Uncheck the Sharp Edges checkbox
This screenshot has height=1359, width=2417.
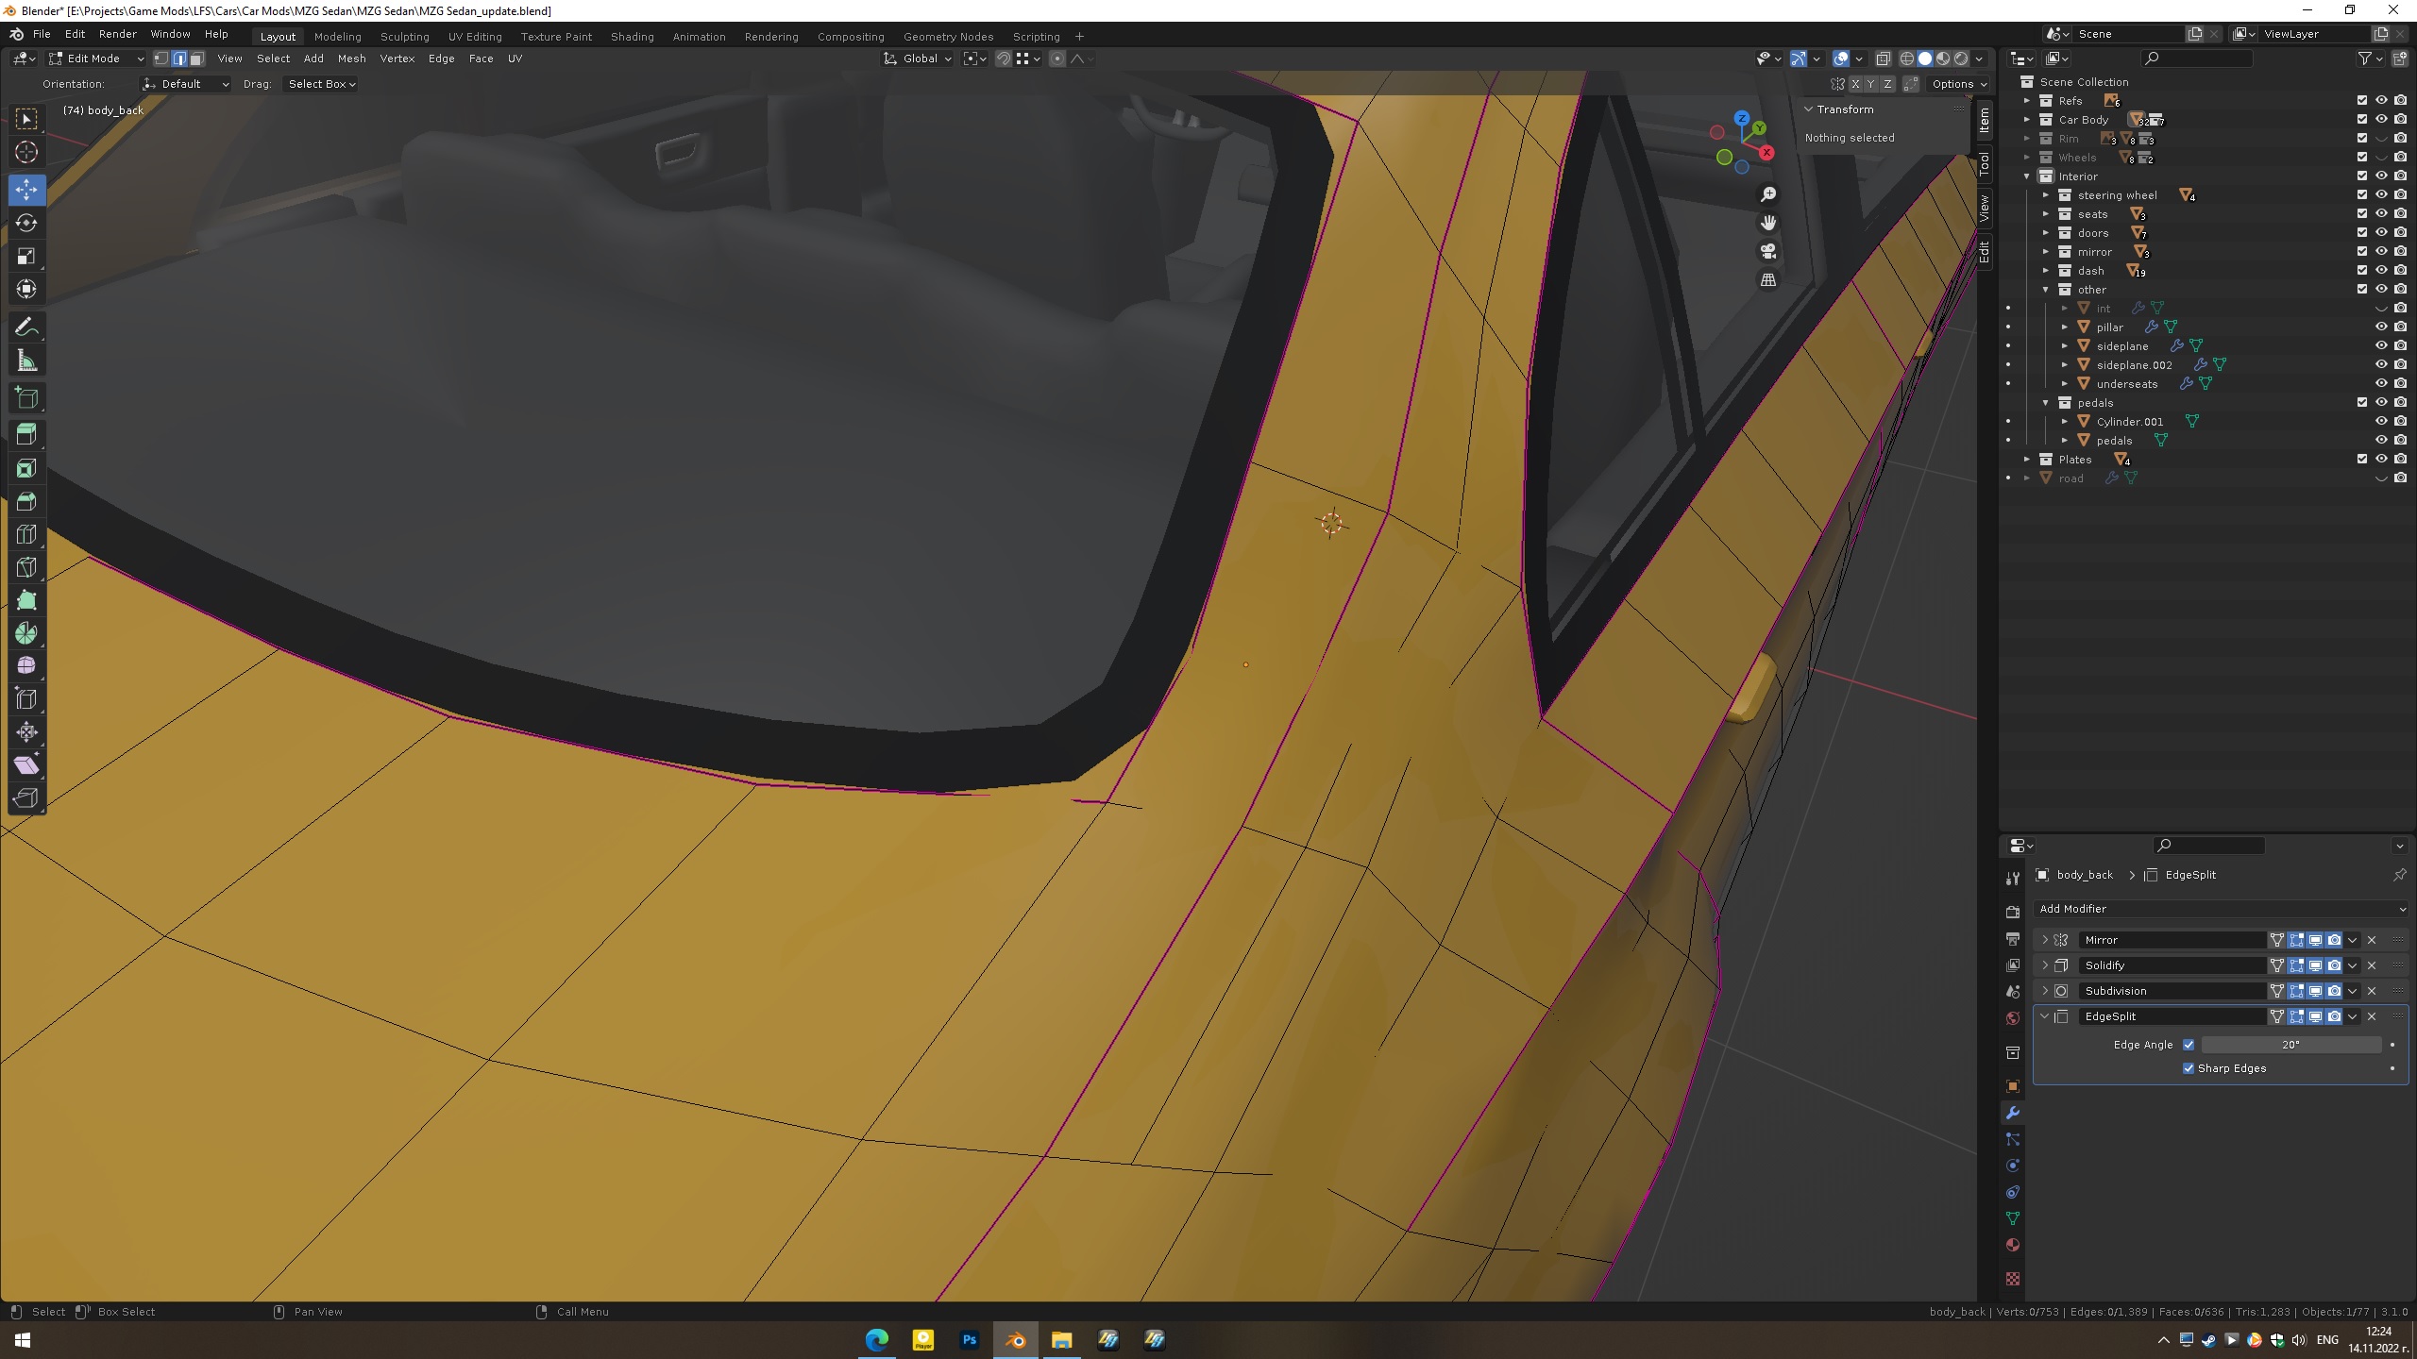2189,1068
